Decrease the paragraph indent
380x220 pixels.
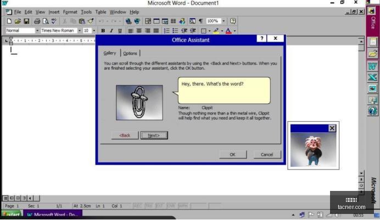pyautogui.click(x=184, y=31)
